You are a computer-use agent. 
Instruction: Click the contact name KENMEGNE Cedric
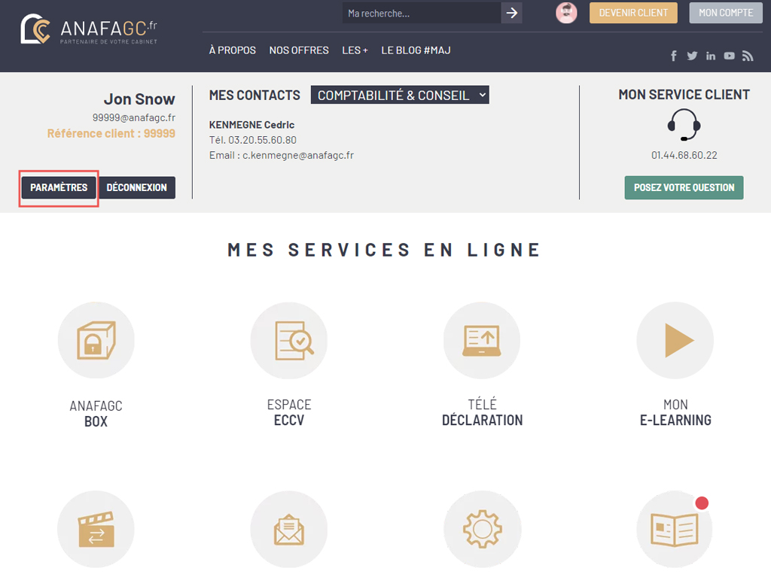click(x=251, y=125)
